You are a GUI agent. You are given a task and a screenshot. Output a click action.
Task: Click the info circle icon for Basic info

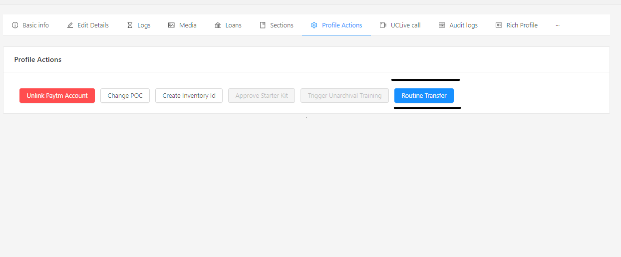coord(15,25)
